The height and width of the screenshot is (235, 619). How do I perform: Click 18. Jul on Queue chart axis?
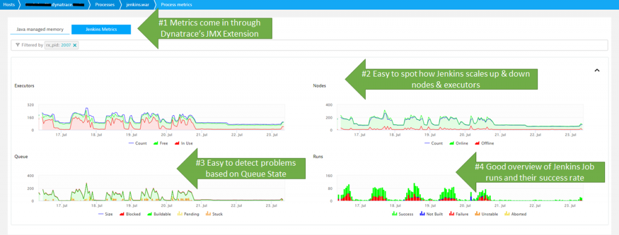(x=97, y=205)
